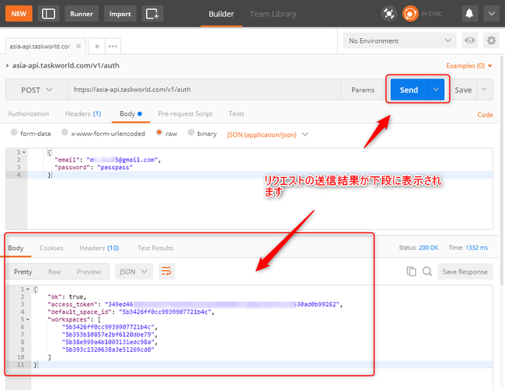The image size is (505, 390).
Task: Click the orange sync status icon
Action: [410, 14]
